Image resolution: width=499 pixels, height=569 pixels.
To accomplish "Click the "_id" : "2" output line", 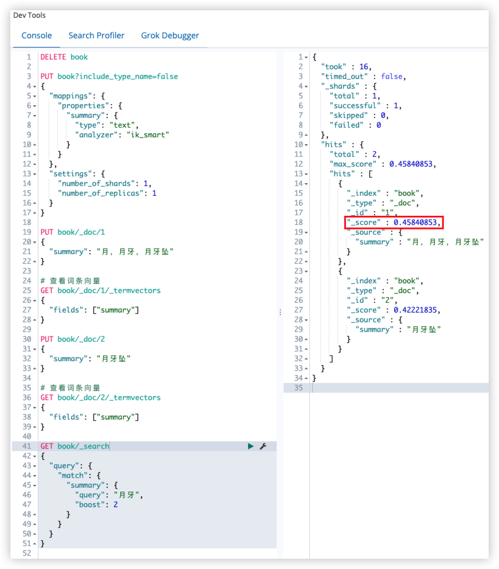I will coord(372,301).
